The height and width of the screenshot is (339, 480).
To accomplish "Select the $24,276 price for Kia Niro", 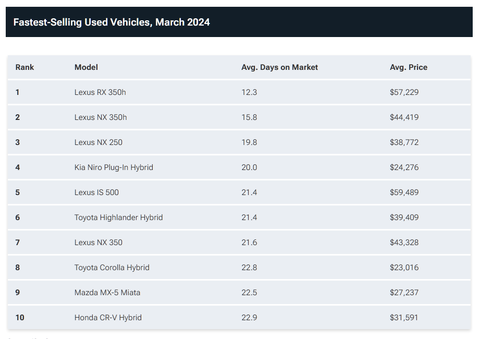I will click(x=404, y=167).
